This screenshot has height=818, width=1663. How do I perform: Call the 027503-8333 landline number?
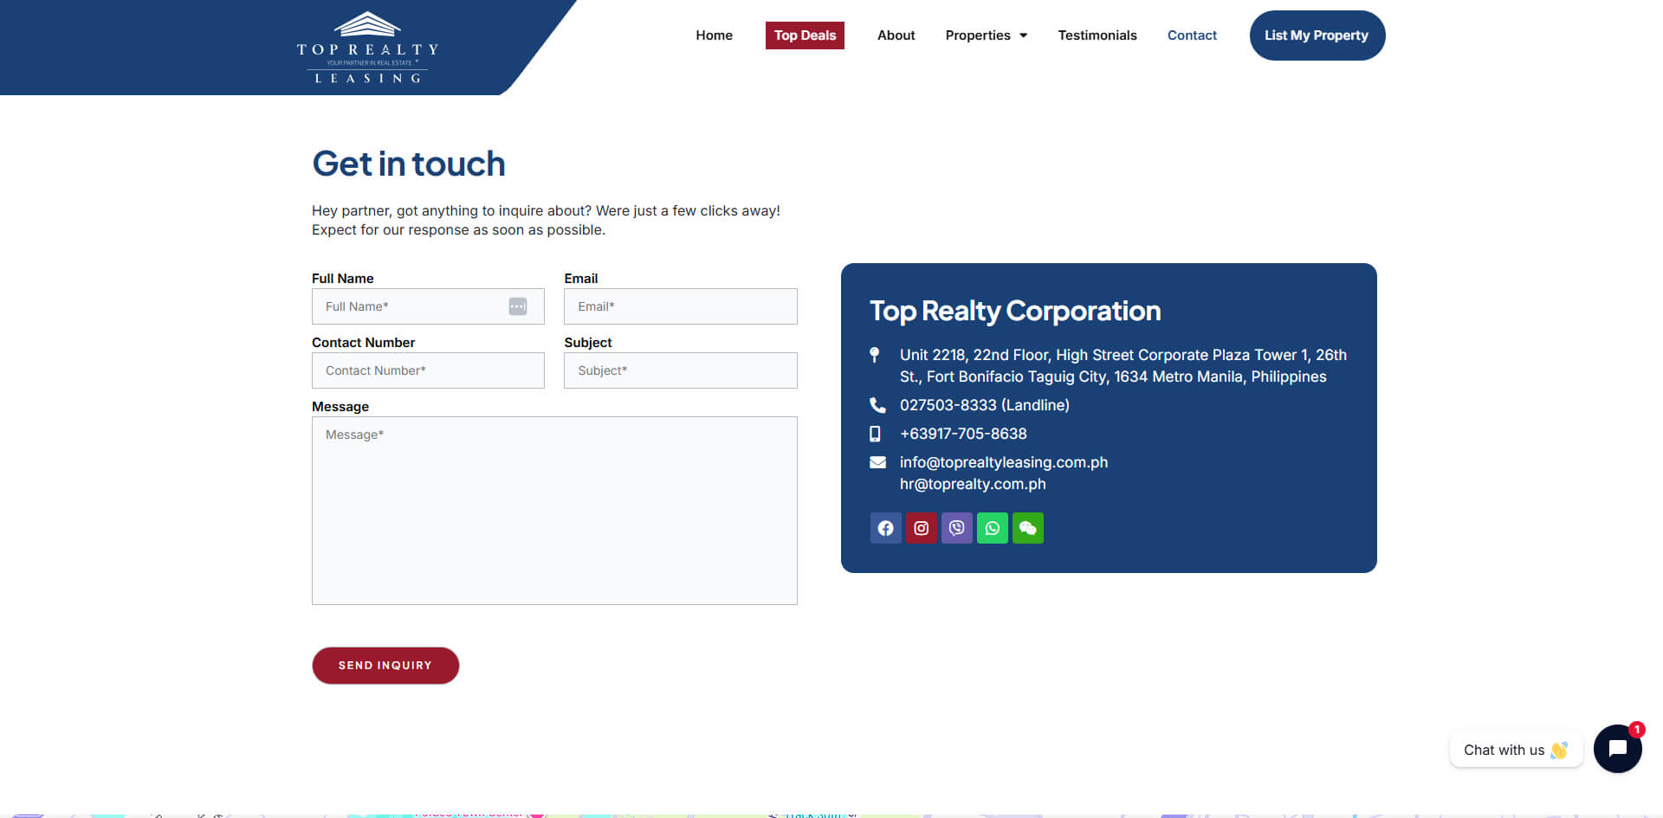(x=985, y=405)
